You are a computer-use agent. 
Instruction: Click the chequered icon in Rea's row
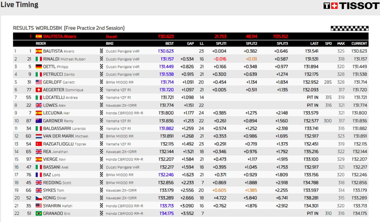(101, 152)
